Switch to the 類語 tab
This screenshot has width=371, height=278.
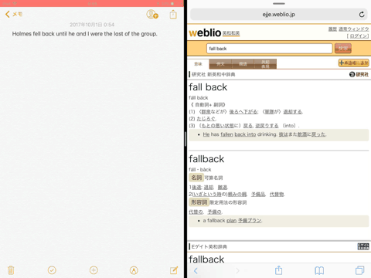coord(243,64)
